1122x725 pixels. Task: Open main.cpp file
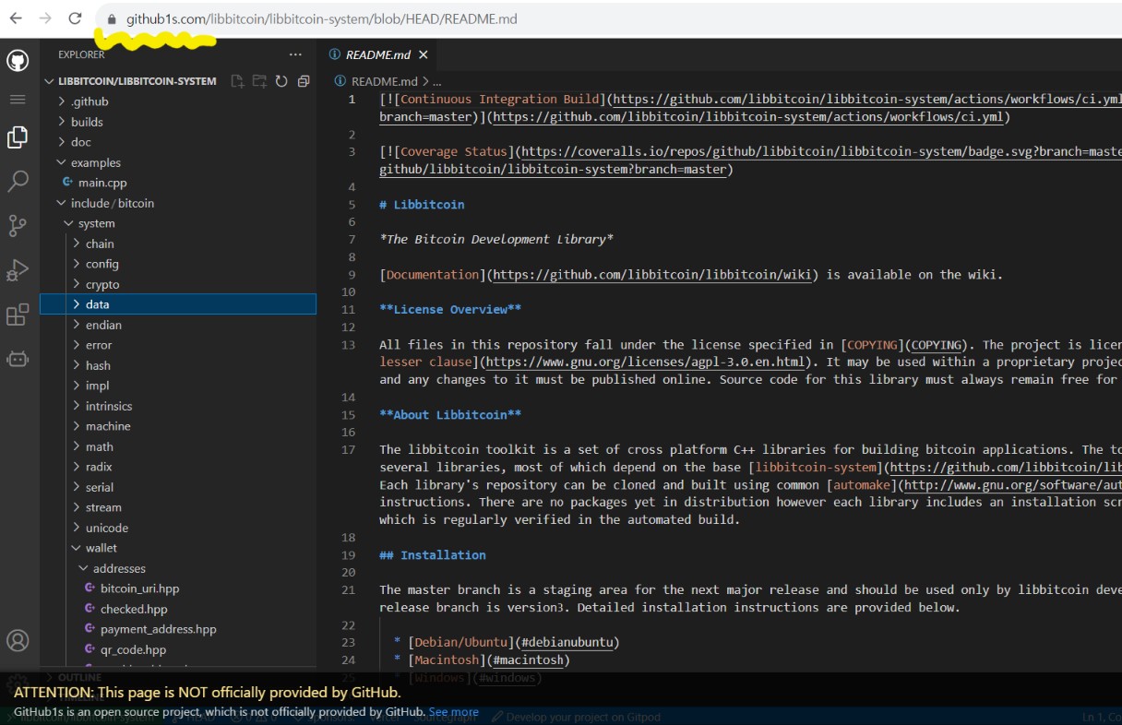click(x=102, y=183)
